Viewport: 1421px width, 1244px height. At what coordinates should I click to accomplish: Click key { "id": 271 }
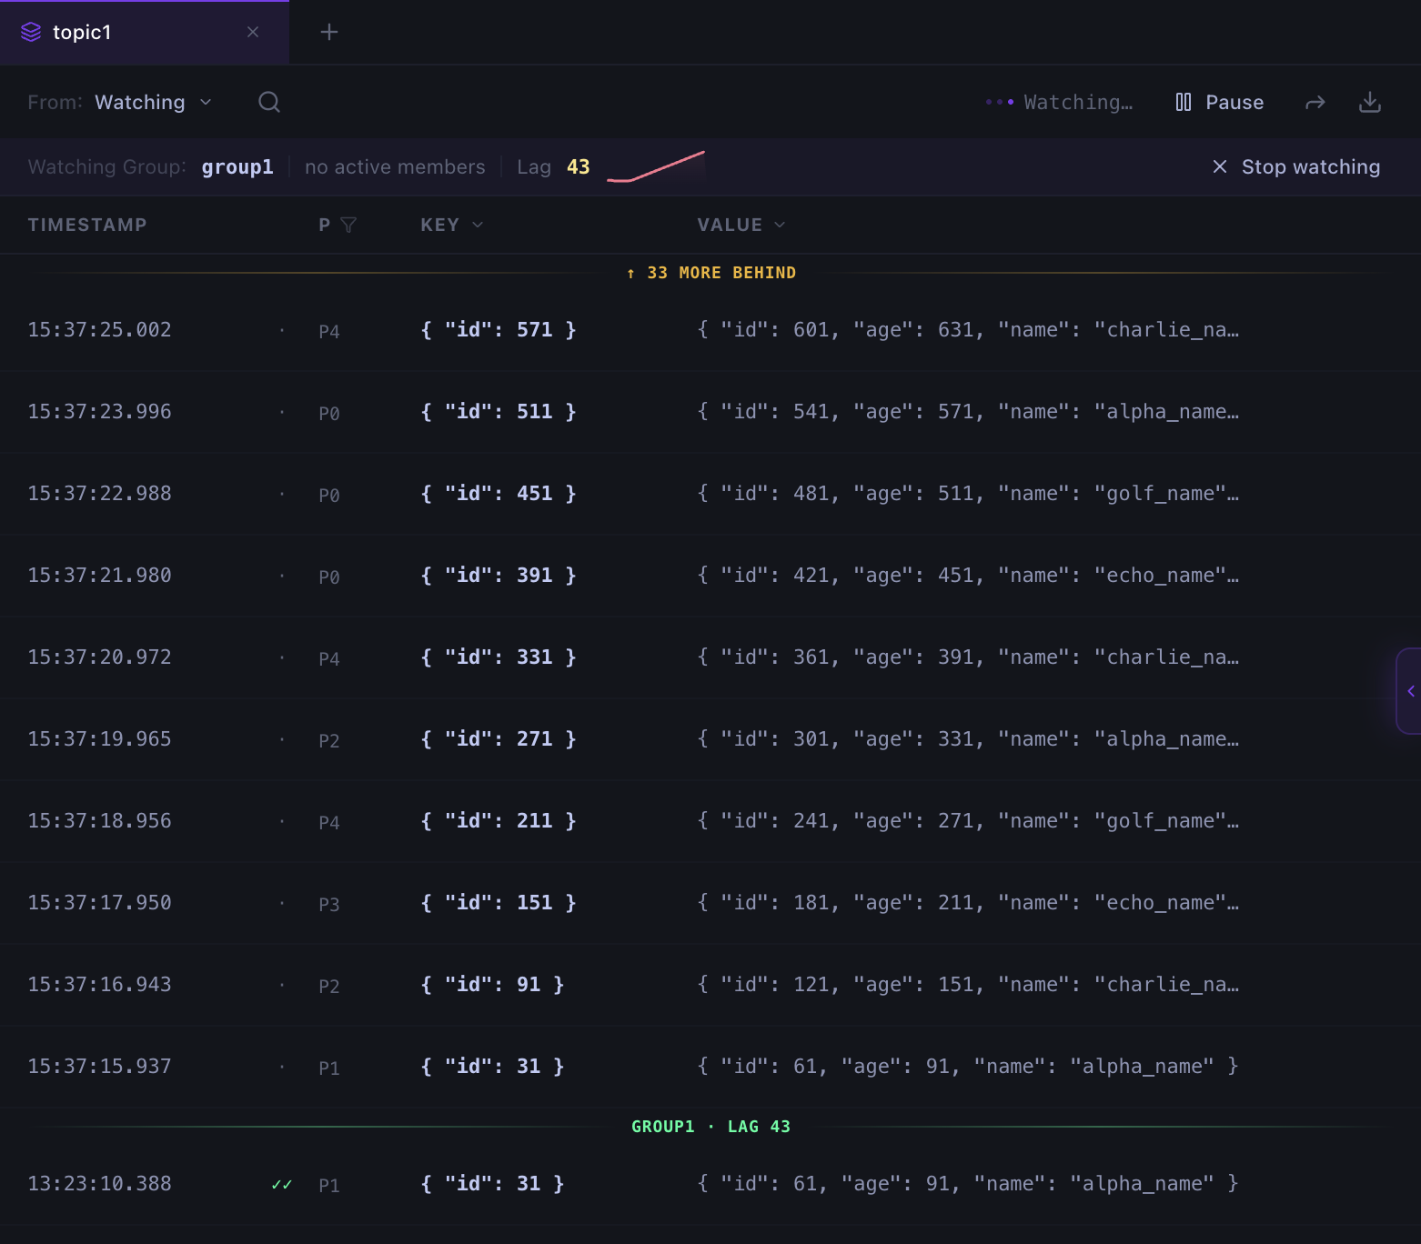[x=499, y=739]
